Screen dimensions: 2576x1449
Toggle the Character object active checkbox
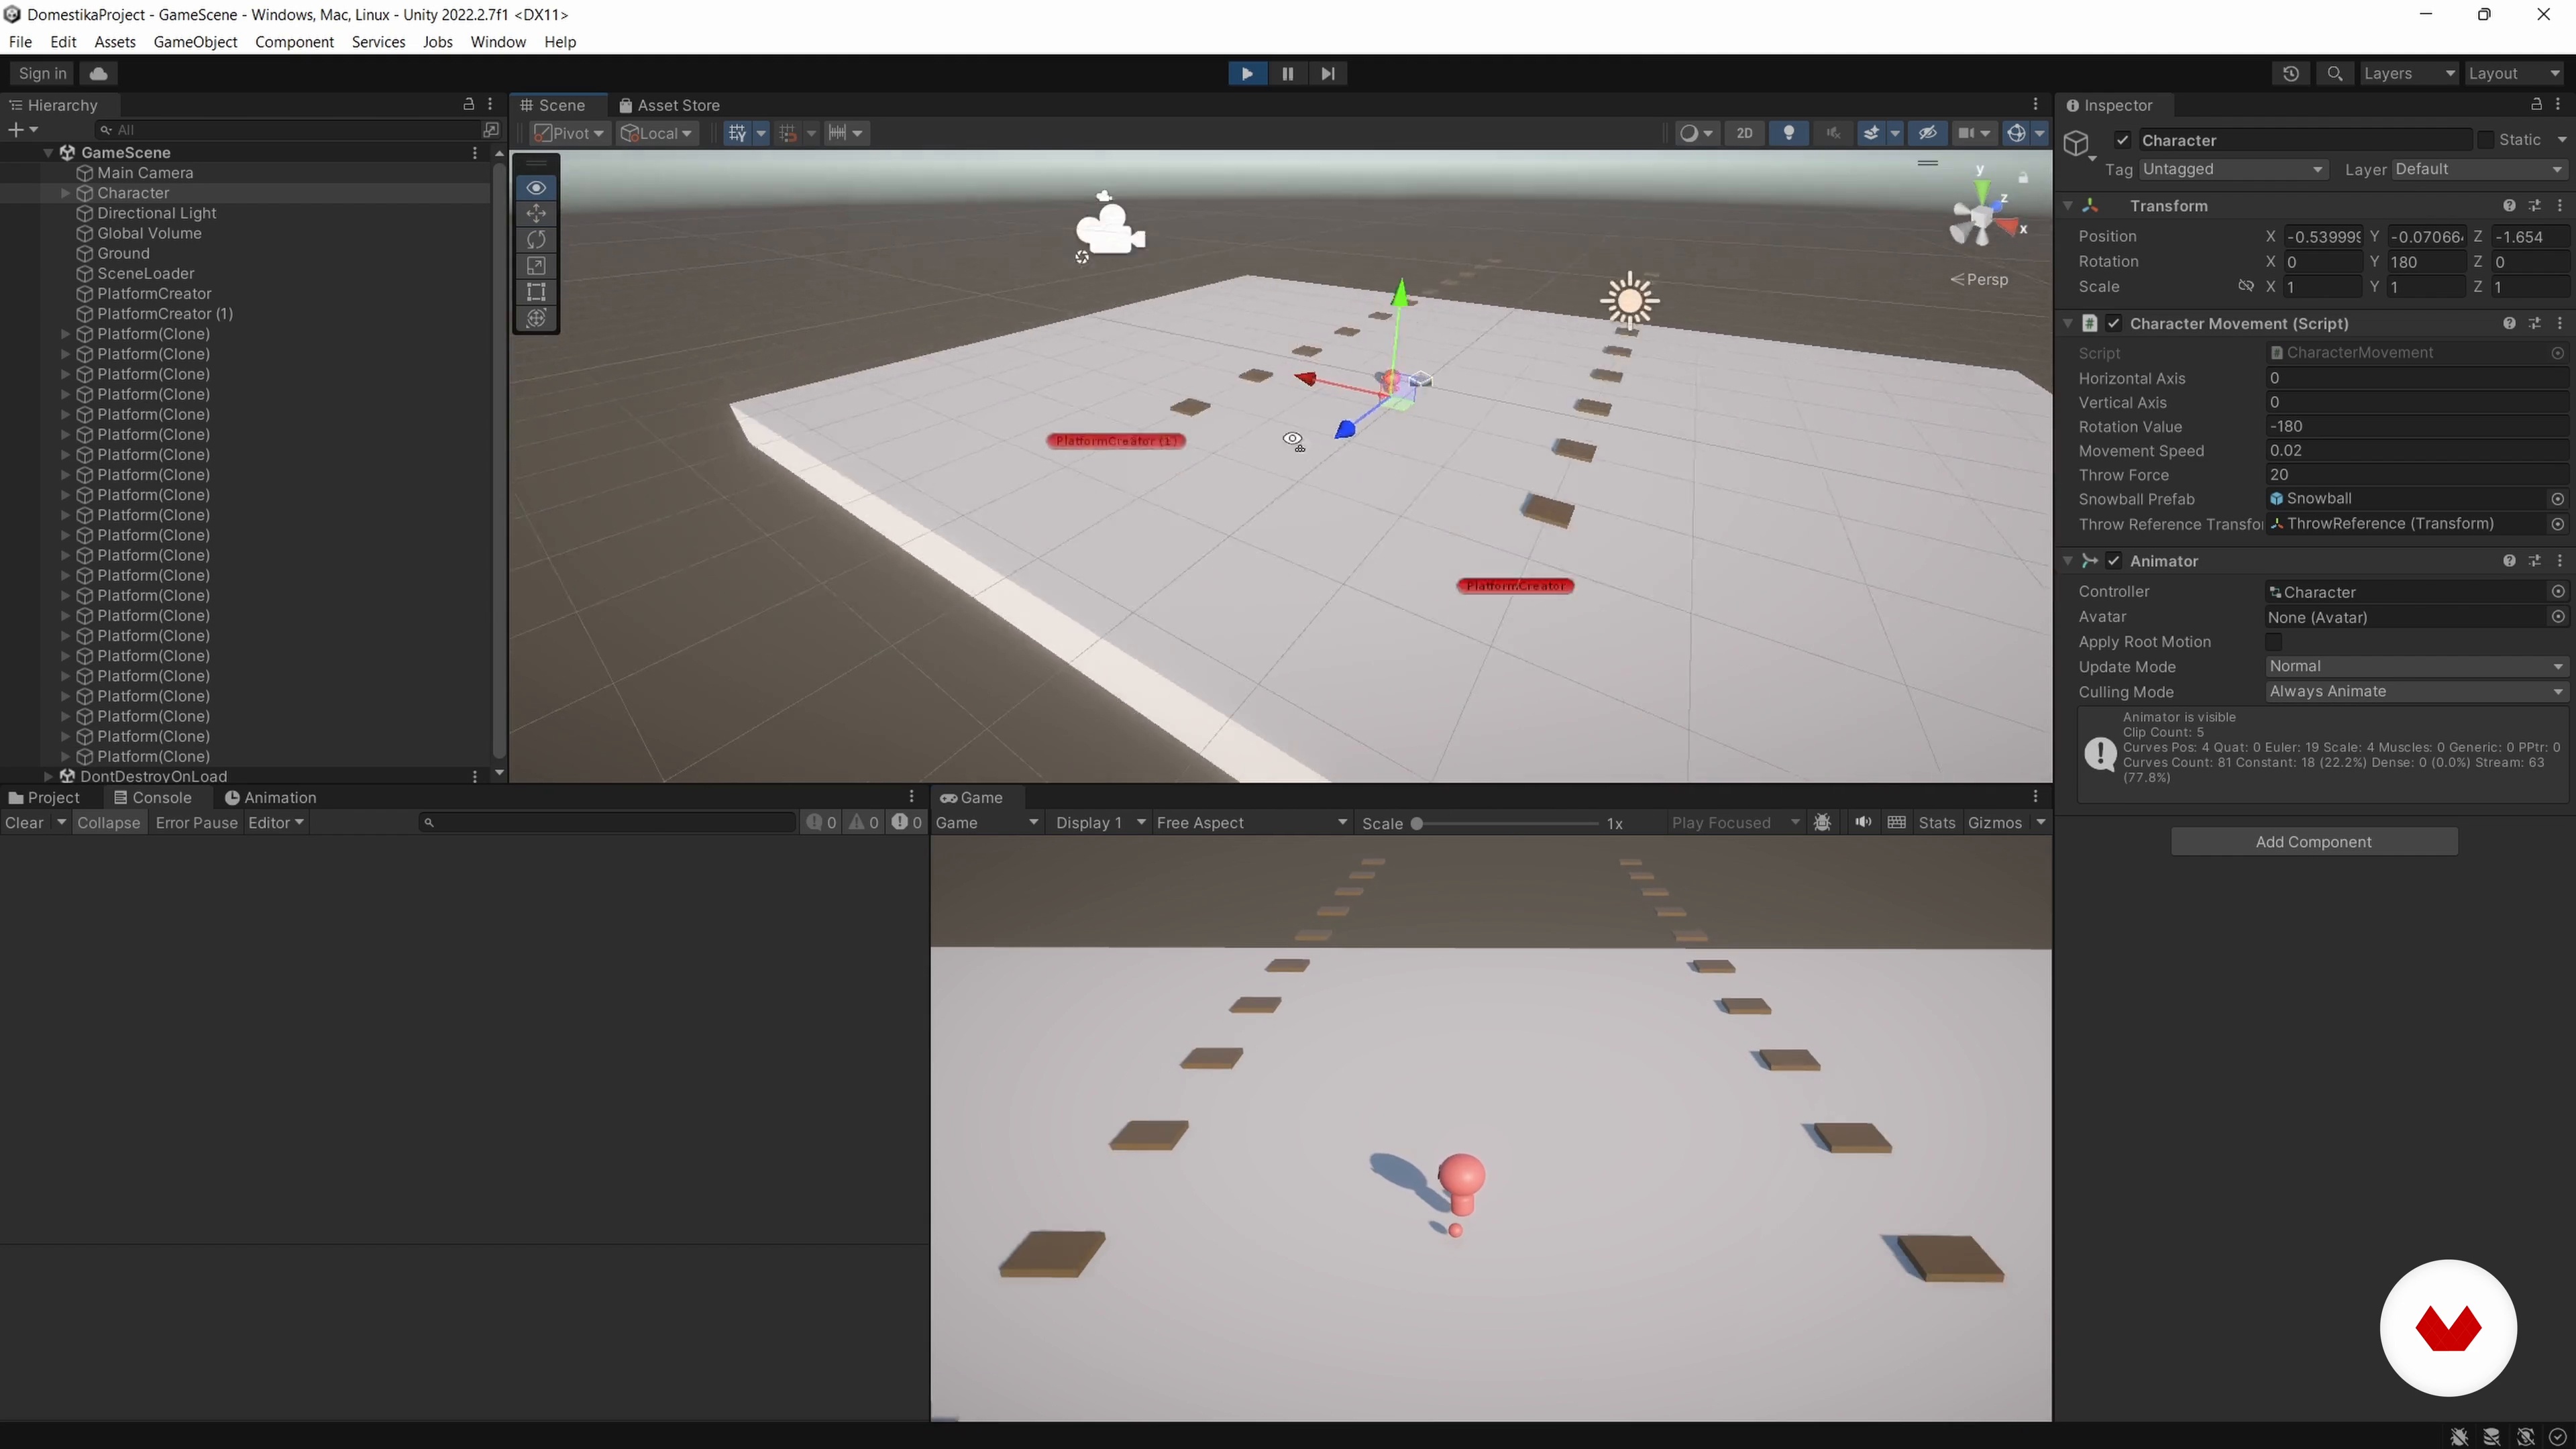coord(2122,140)
